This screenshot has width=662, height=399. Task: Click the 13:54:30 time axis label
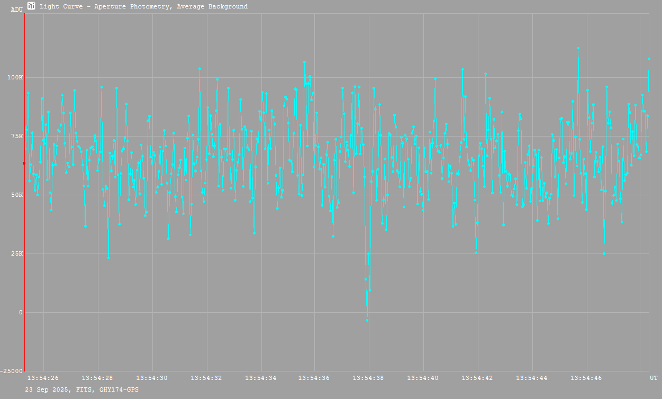click(x=152, y=378)
